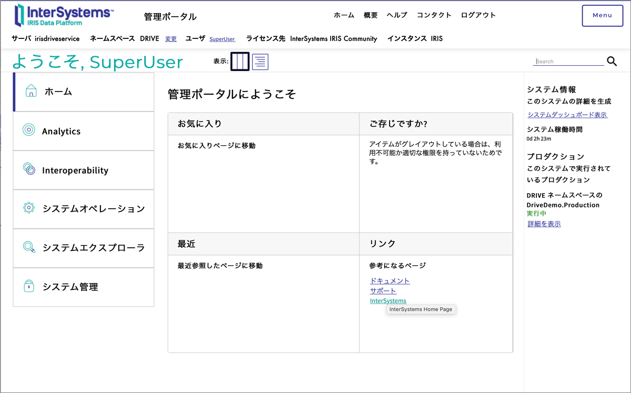The height and width of the screenshot is (393, 631).
Task: Click the お気に入り panel header
Action: pos(263,124)
